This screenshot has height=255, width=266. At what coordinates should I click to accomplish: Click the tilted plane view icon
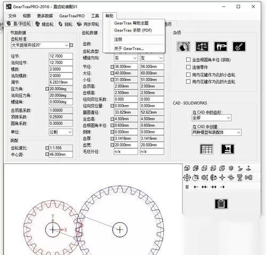click(x=240, y=168)
